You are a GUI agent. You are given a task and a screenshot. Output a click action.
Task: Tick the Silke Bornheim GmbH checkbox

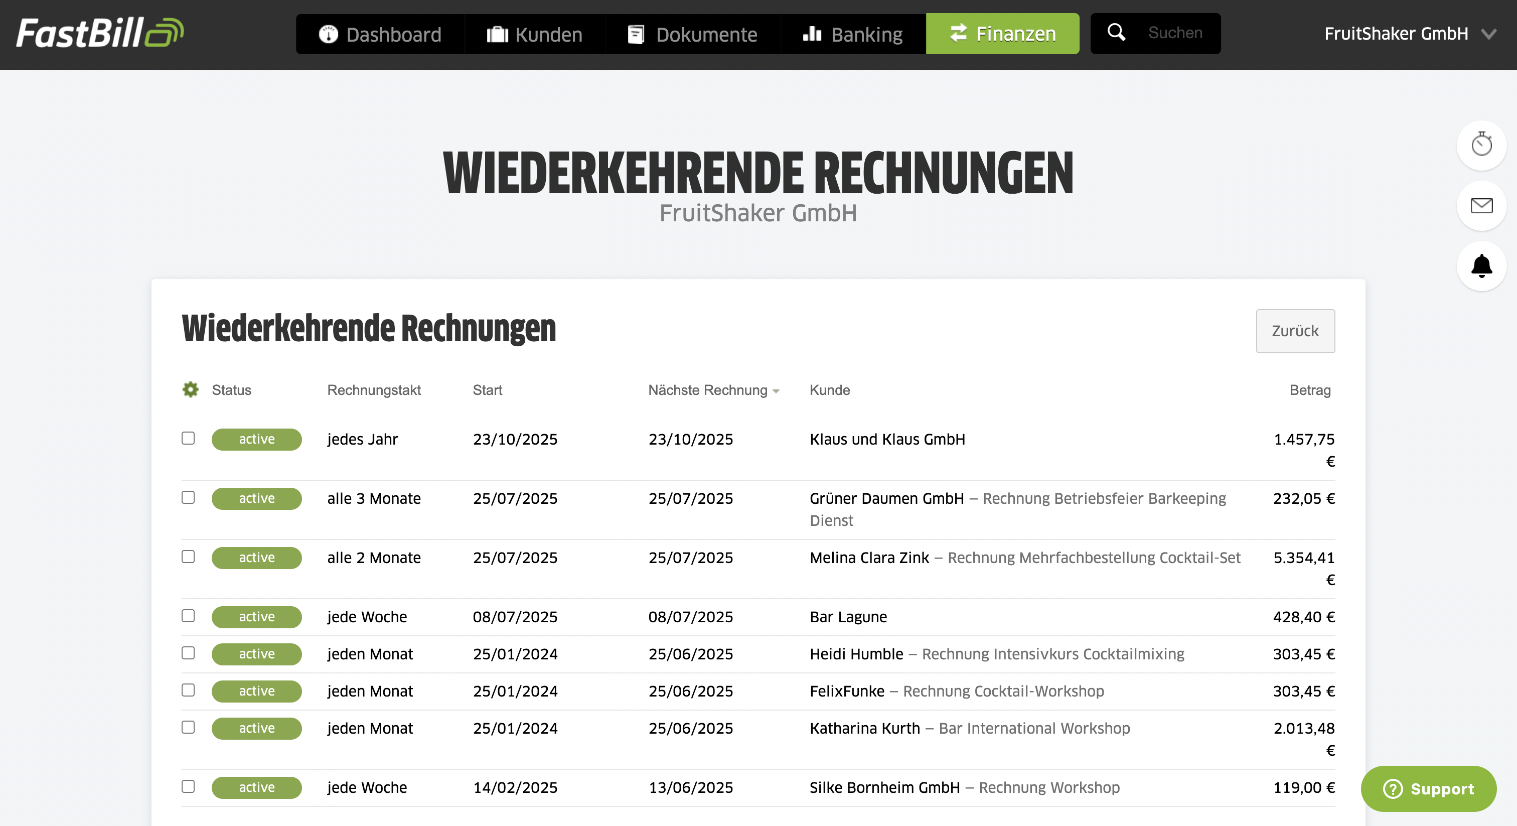pos(188,786)
